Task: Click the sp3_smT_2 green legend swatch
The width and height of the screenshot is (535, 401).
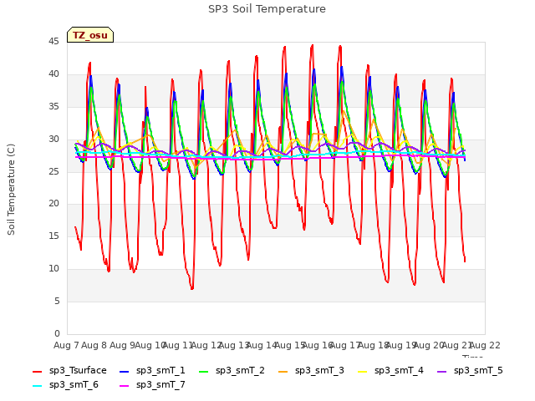Action: point(203,371)
